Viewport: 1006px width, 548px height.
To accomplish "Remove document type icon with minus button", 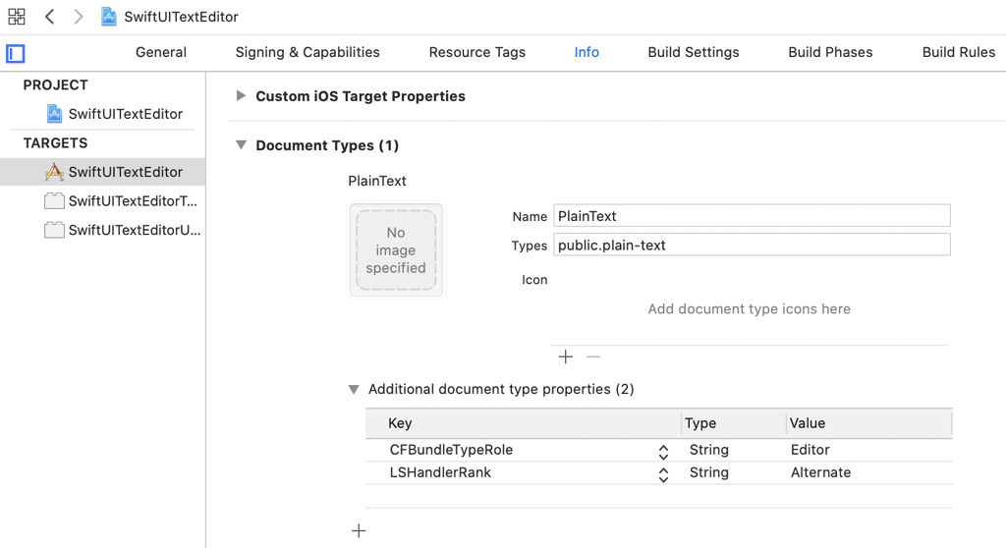I will click(x=593, y=356).
